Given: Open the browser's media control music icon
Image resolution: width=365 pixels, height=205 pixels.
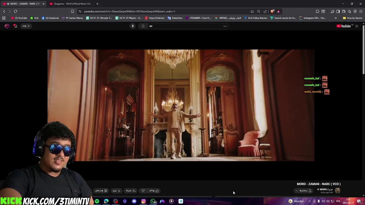Looking at the screenshot, I should (332, 11).
